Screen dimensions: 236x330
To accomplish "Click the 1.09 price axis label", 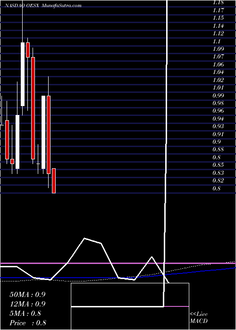I will point(218,49).
